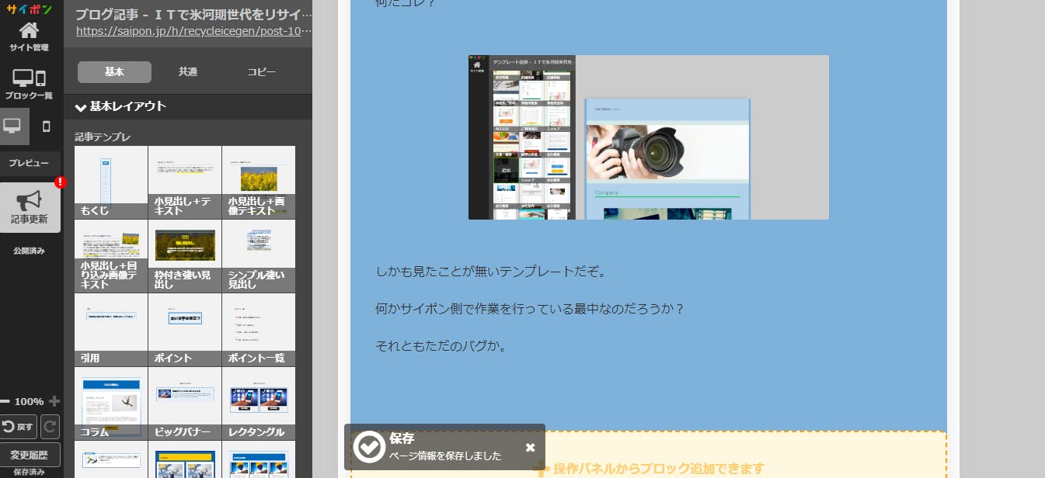Click the プレビュー button
1045x478 pixels.
(29, 163)
